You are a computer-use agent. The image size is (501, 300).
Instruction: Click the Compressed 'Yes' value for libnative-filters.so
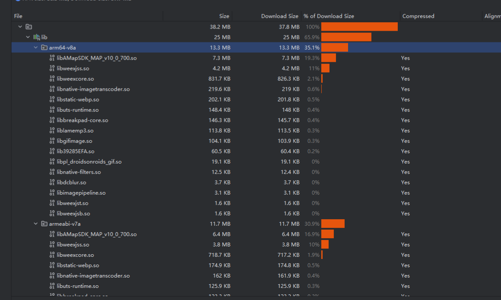(405, 172)
